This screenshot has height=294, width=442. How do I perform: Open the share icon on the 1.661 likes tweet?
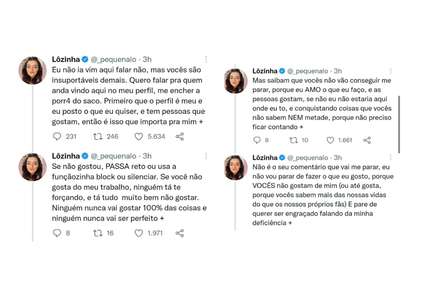pyautogui.click(x=367, y=140)
